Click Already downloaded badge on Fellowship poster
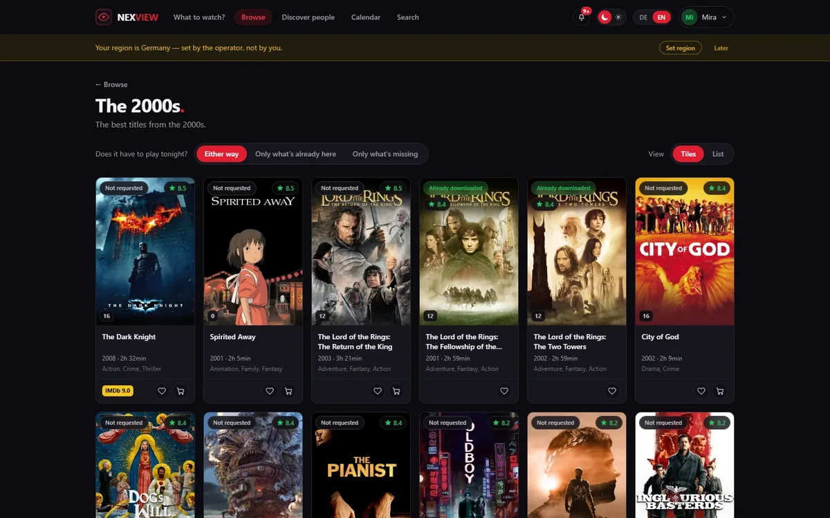Screen dimensions: 830x518 click(456, 188)
